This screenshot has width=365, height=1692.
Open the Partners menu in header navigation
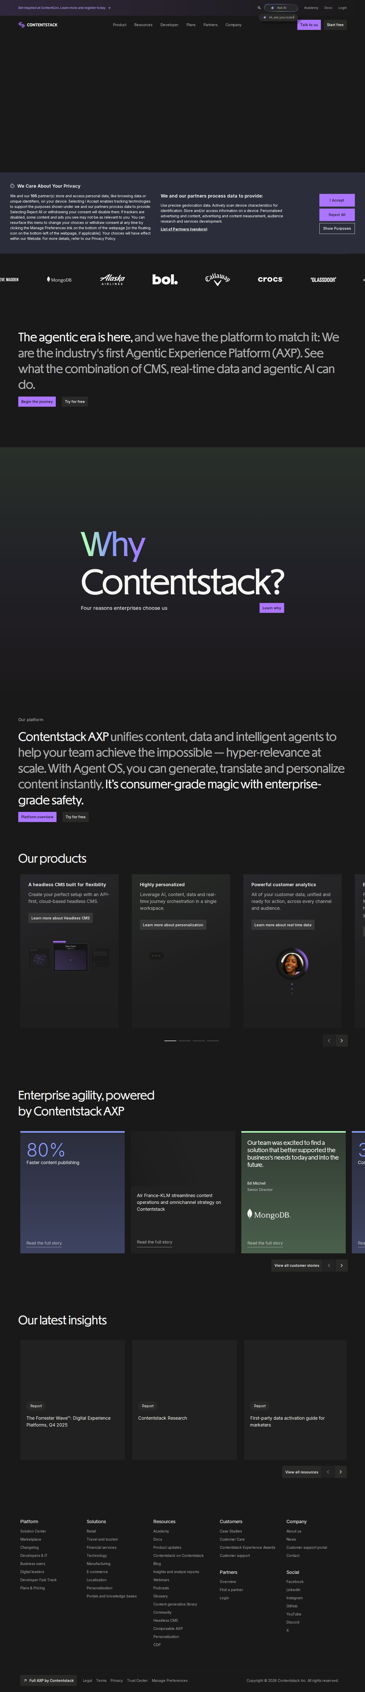211,25
